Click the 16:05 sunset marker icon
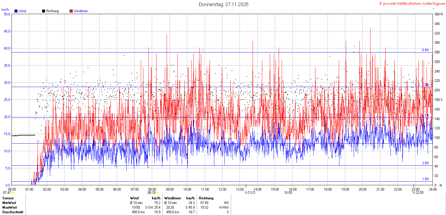This screenshot has height=215, width=446. pos(294,193)
